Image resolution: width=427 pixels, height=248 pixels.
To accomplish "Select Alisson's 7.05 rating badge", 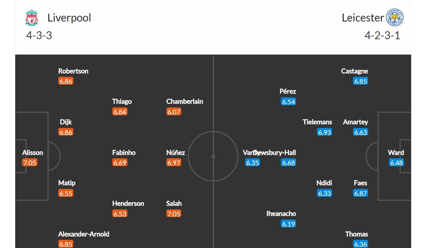I will pyautogui.click(x=30, y=163).
